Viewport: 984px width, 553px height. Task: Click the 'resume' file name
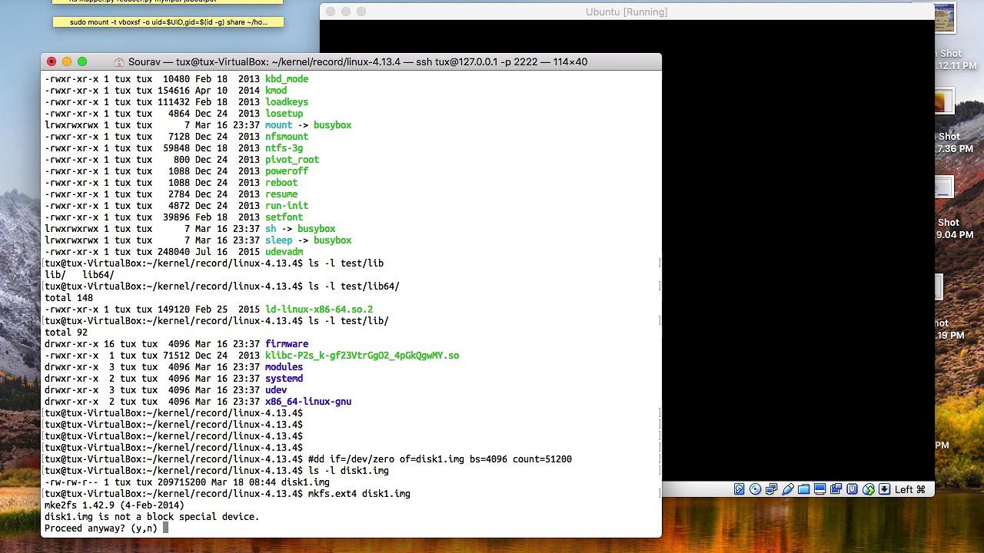[281, 194]
